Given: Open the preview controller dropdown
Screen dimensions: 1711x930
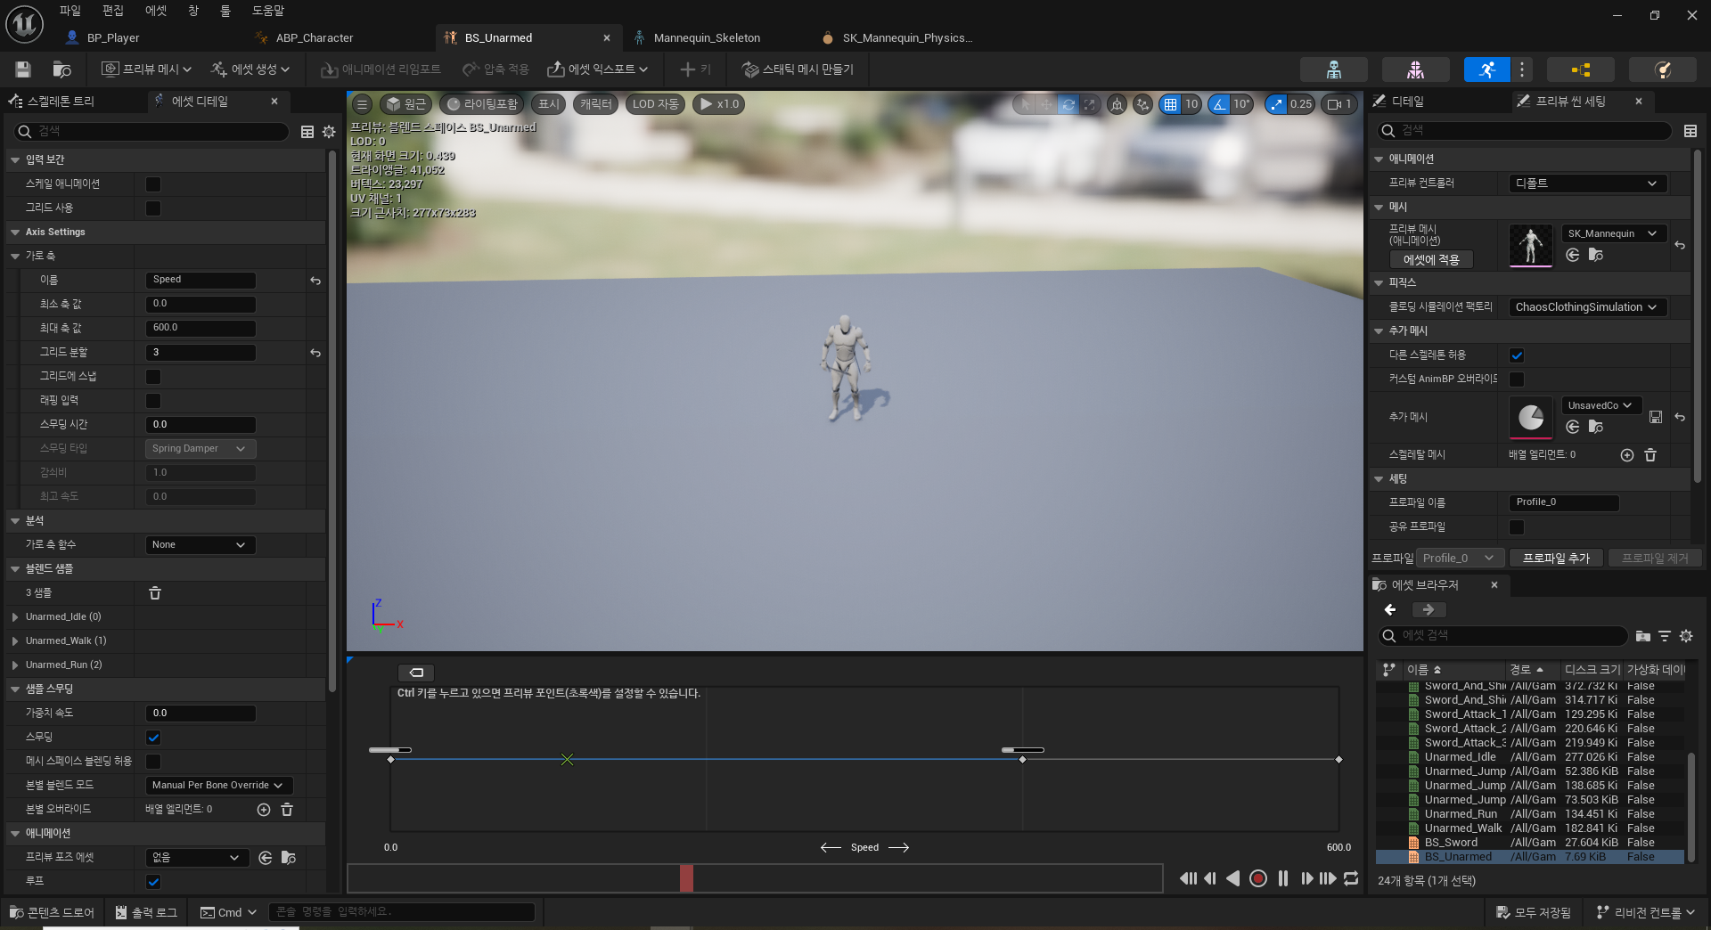Looking at the screenshot, I should click(1587, 184).
